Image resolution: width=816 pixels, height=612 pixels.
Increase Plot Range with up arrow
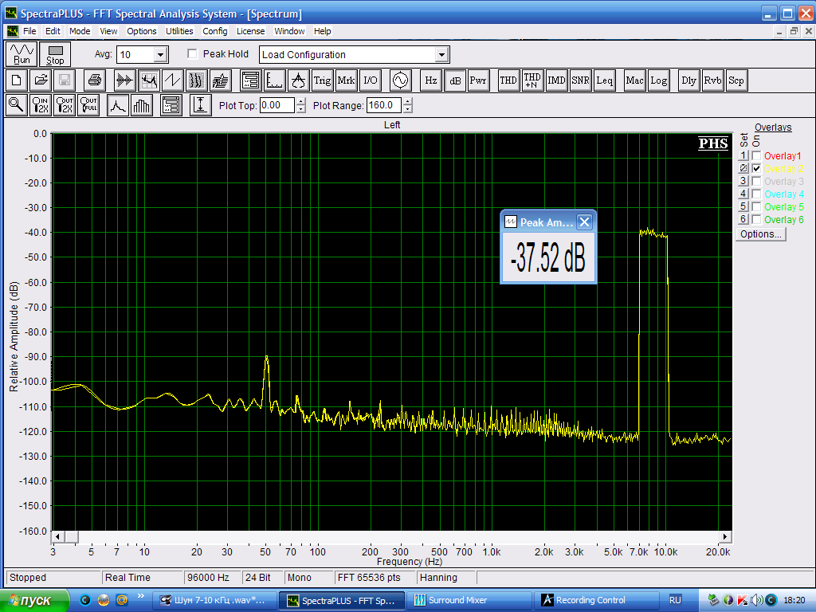tap(408, 101)
